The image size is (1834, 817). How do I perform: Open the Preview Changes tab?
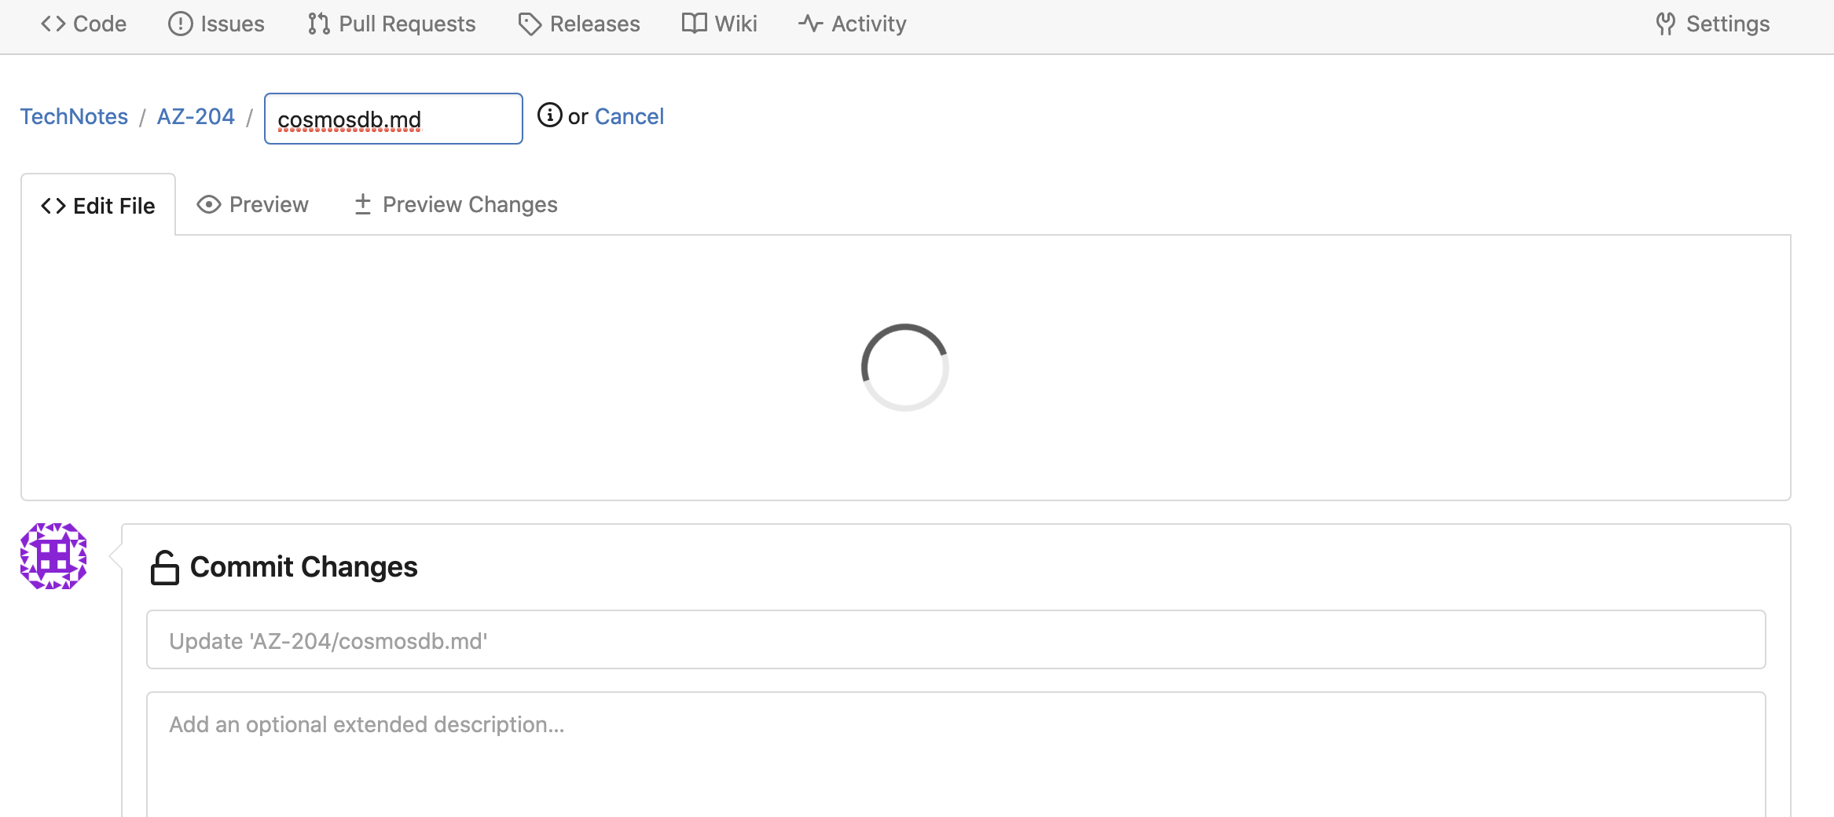(456, 204)
